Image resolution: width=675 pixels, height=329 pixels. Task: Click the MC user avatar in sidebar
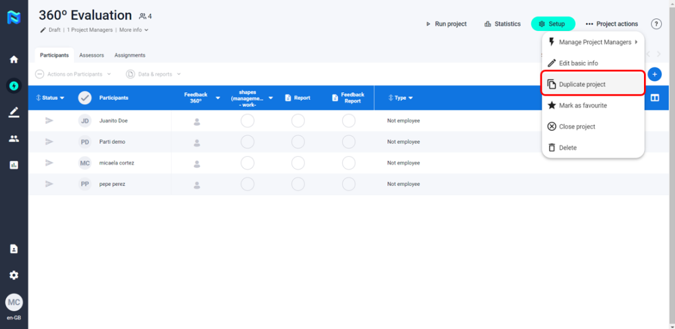[14, 302]
